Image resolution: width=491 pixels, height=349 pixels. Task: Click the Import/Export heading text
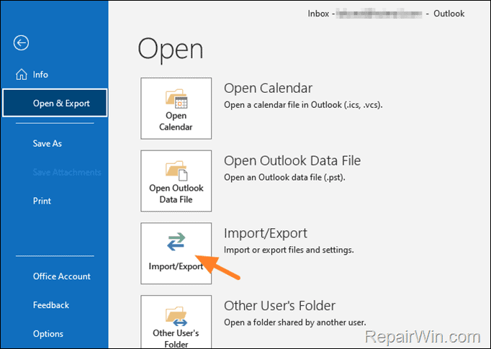pos(266,233)
